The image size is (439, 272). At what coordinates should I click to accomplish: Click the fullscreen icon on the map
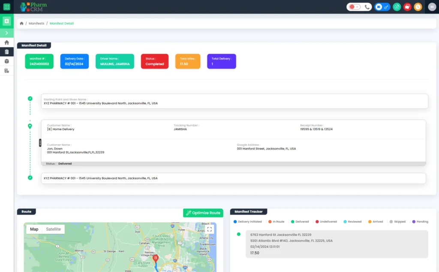click(209, 229)
